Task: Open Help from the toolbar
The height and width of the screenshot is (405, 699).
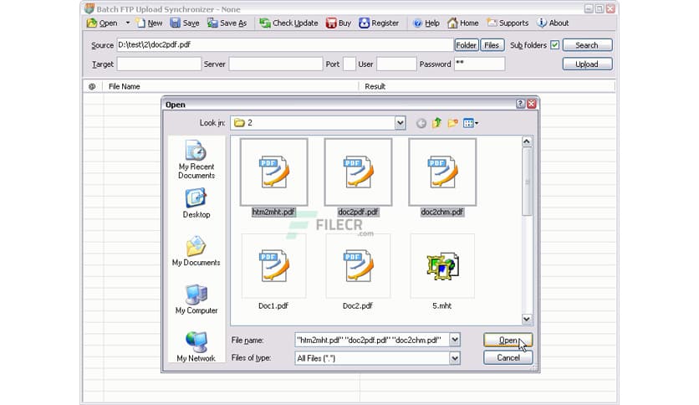Action: (x=426, y=23)
